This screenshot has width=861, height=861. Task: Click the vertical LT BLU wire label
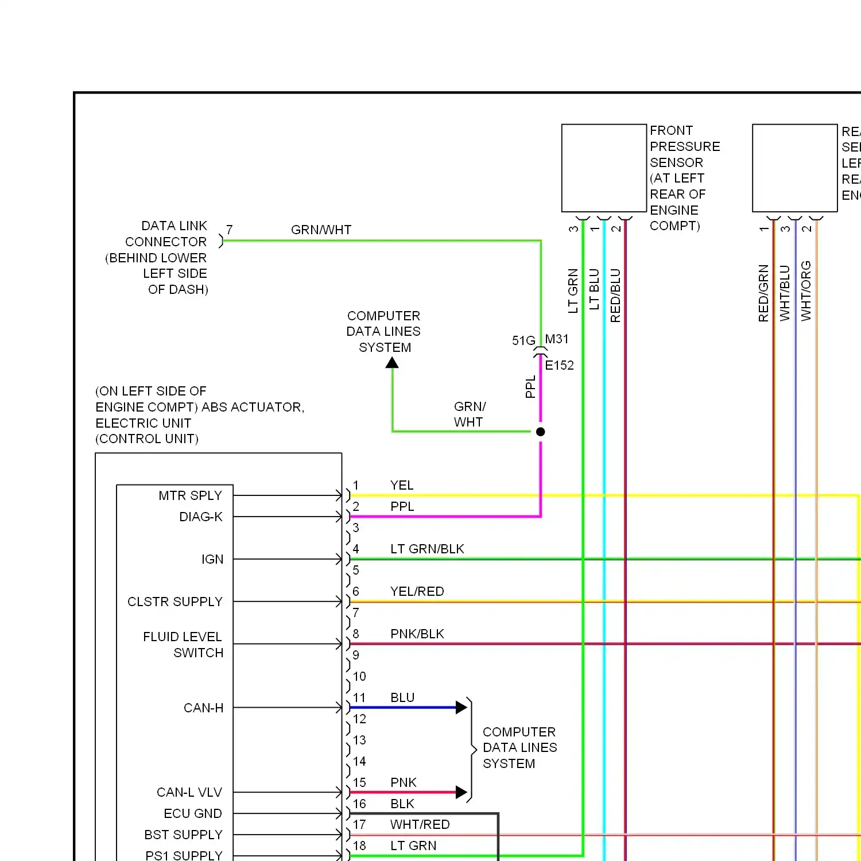click(594, 289)
